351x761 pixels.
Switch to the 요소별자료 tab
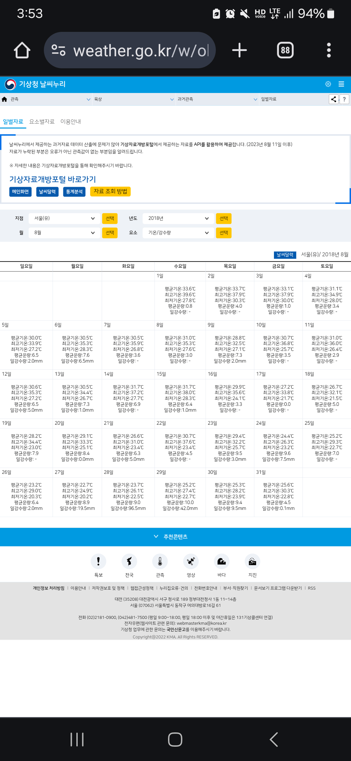tap(42, 122)
